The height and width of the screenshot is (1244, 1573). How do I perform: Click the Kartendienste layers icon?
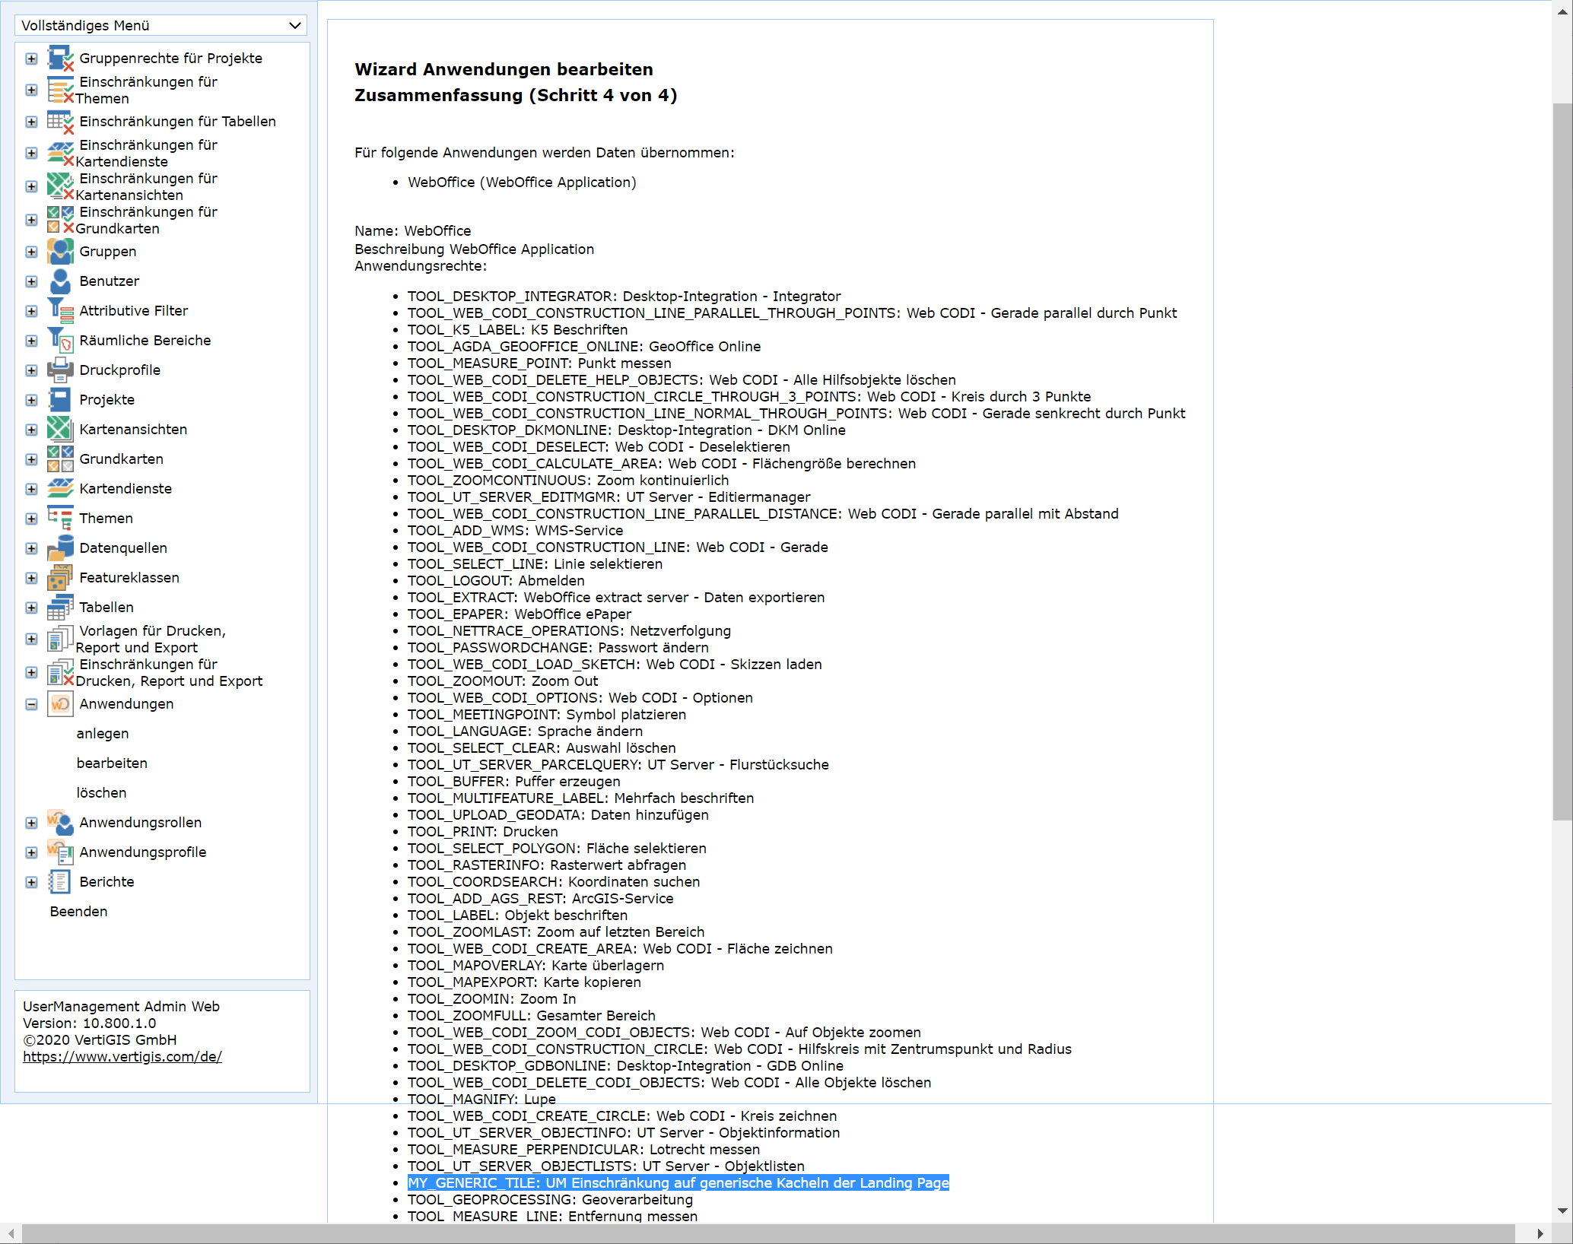(x=60, y=489)
